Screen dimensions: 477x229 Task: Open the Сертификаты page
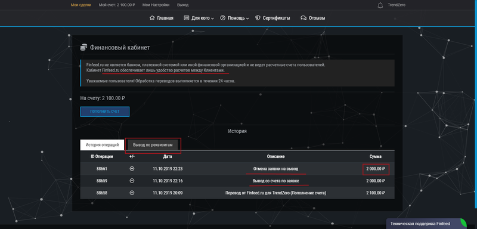276,18
